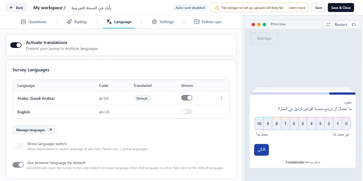Screen dimensions: 363x181
Task: Click the restart refresh icon in preview
Action: coord(354,25)
